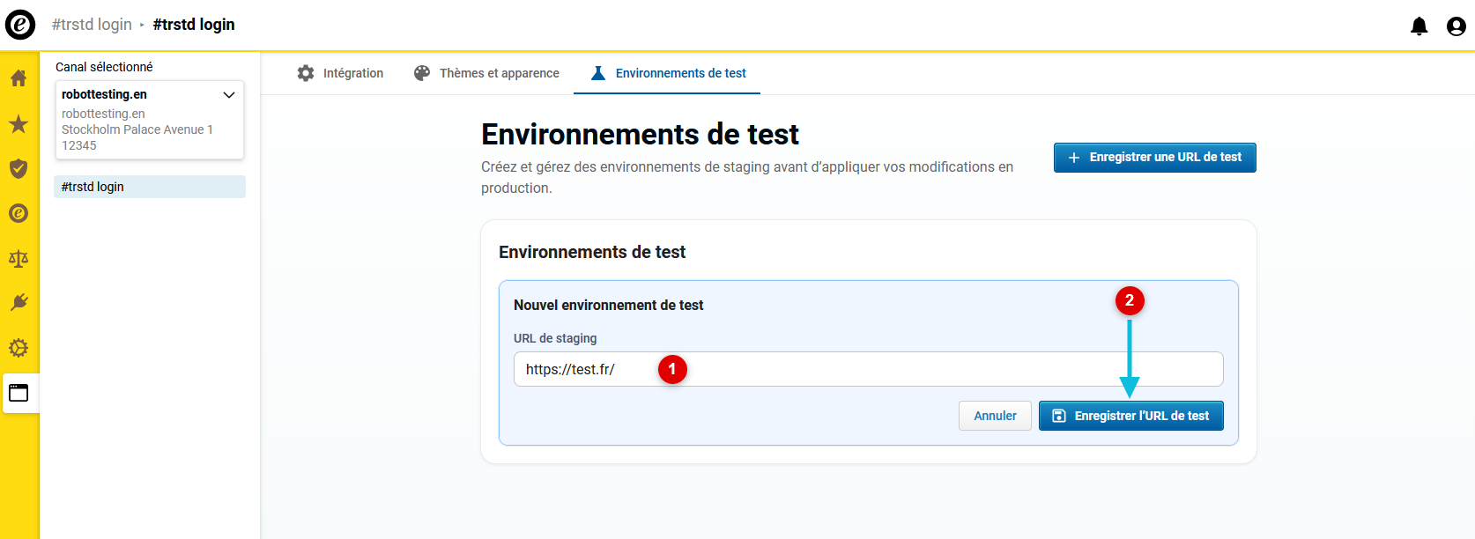Click the Stockholm Palace Avenue 1 address text

(137, 129)
